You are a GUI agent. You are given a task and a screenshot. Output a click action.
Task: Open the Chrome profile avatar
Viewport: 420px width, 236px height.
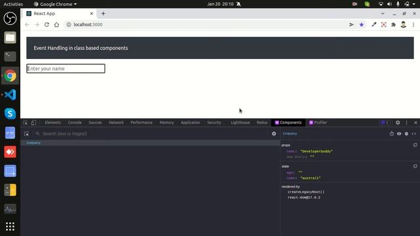pos(404,25)
